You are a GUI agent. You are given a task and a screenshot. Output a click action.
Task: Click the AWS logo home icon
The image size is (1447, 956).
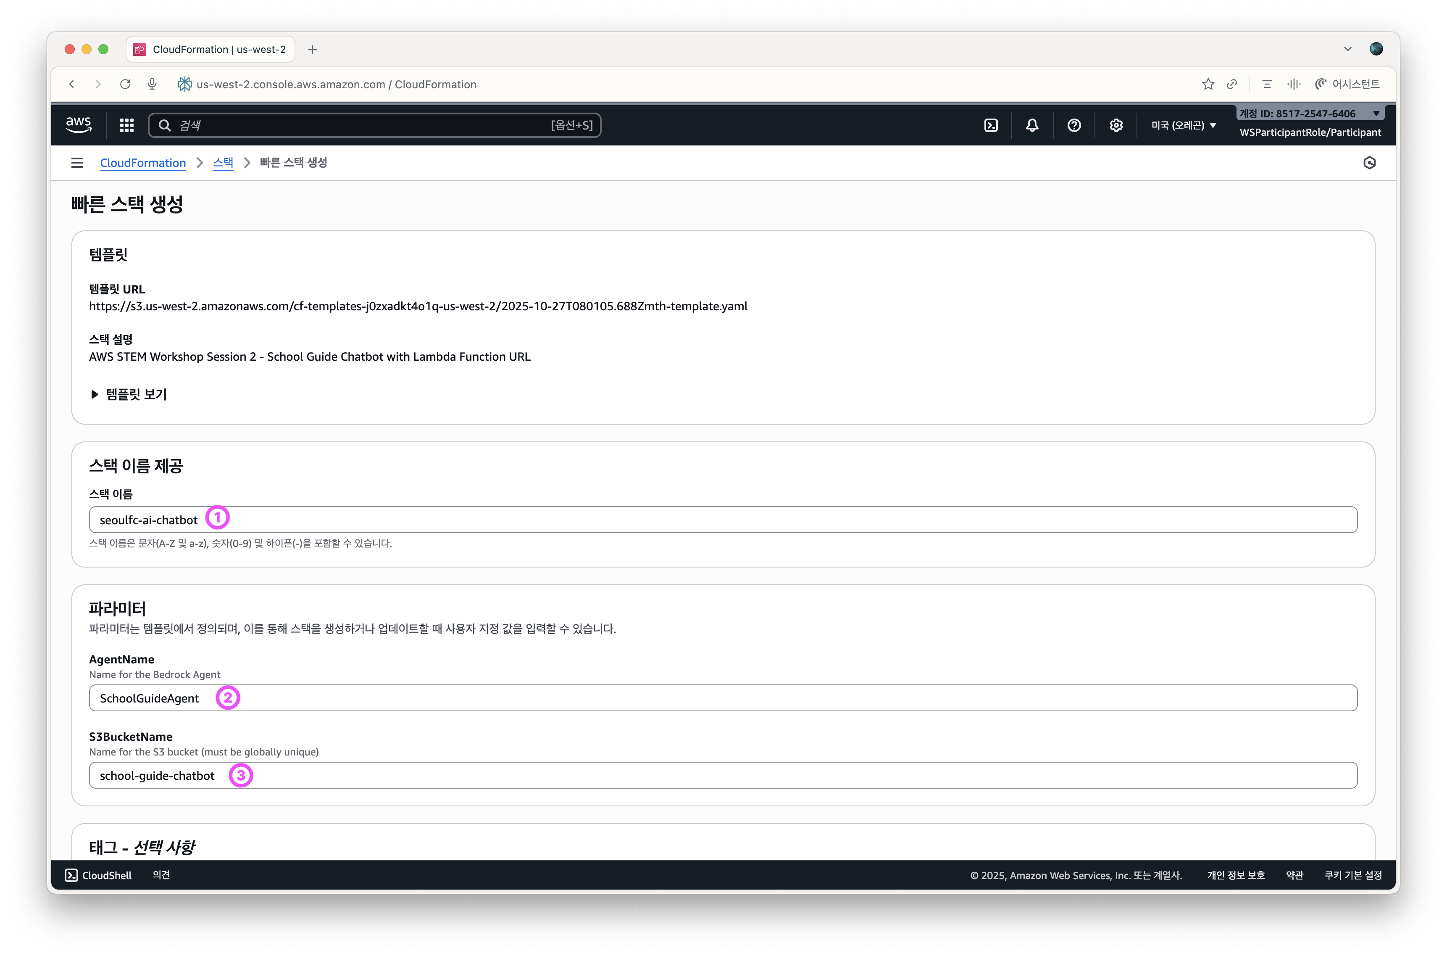coord(79,125)
